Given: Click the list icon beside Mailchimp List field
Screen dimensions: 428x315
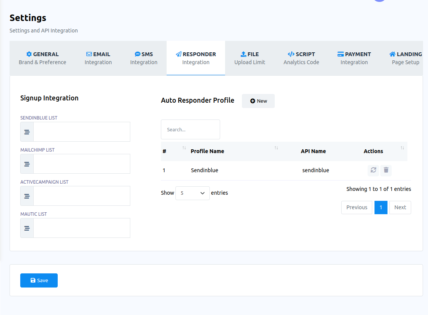Looking at the screenshot, I should click(27, 164).
